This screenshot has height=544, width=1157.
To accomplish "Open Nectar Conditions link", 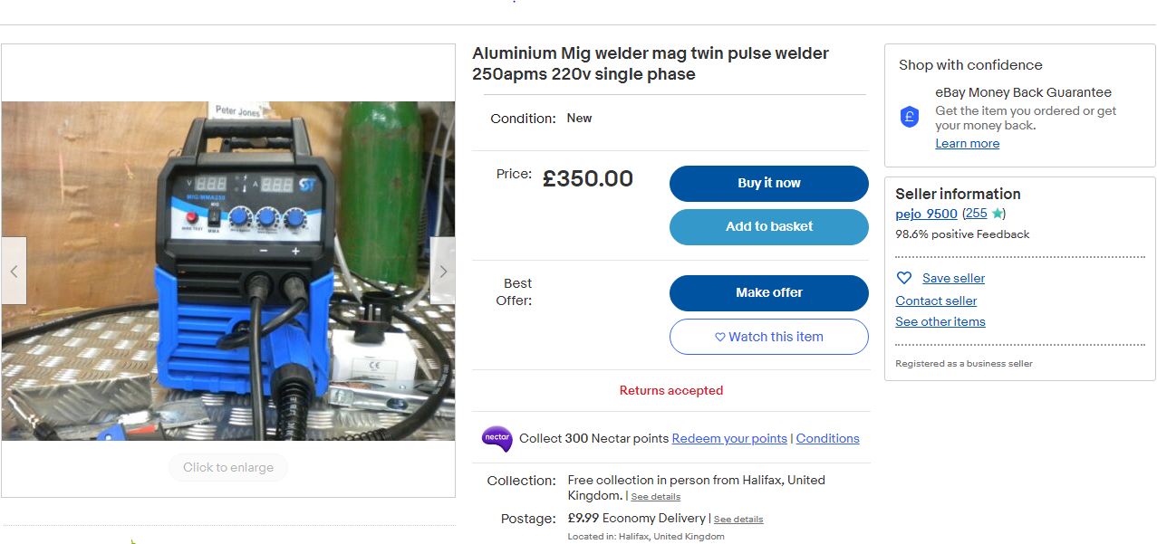I will [x=827, y=438].
